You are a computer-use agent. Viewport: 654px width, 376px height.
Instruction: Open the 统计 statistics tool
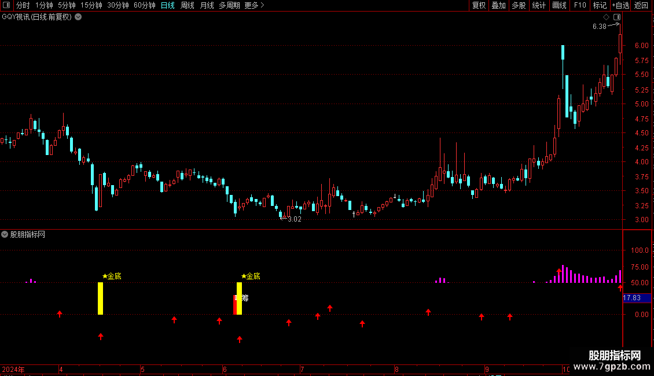[x=538, y=5]
